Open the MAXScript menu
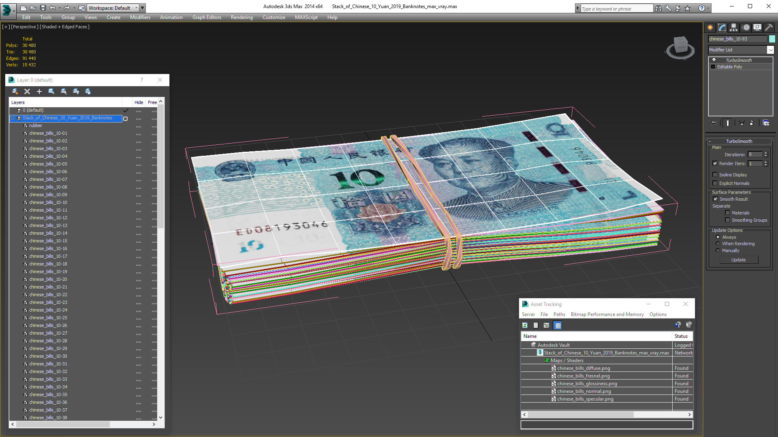 pyautogui.click(x=306, y=17)
